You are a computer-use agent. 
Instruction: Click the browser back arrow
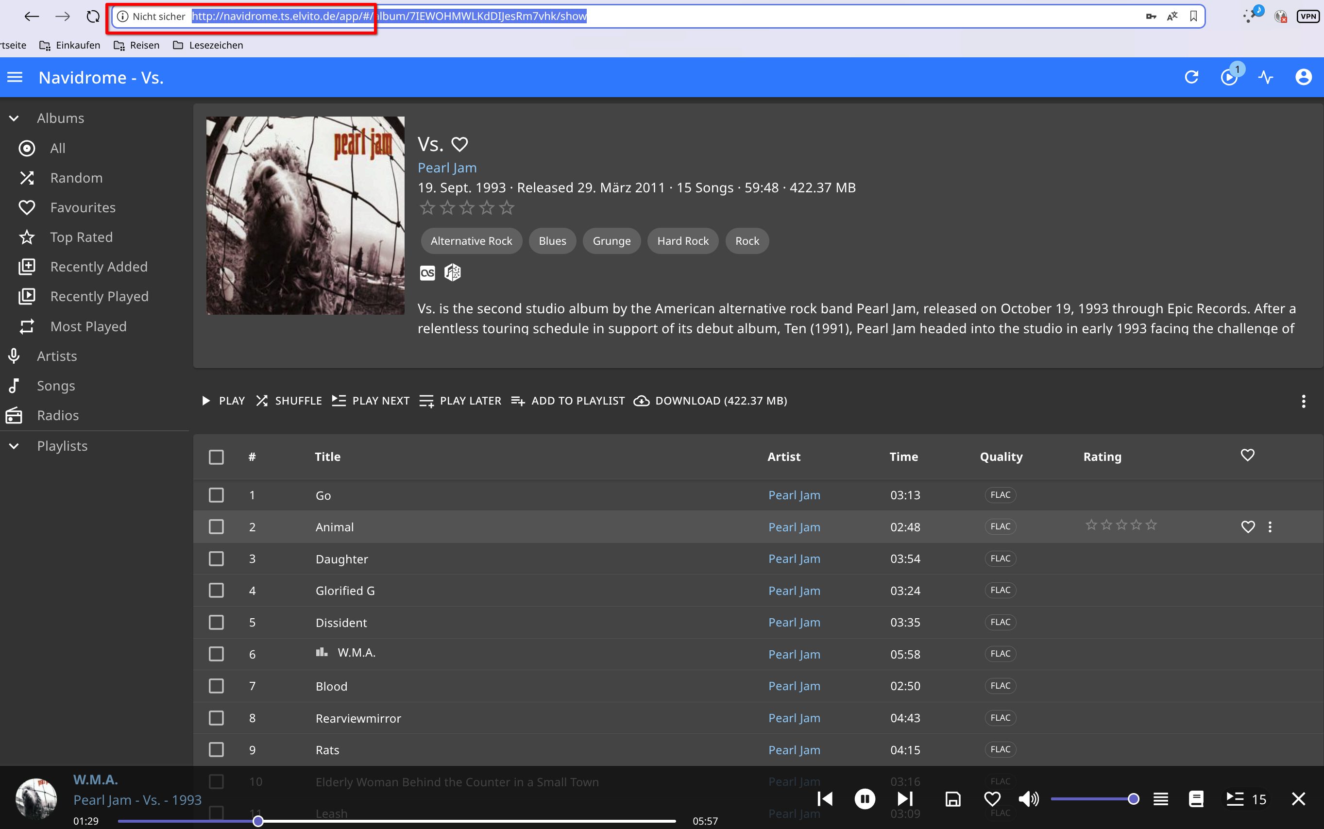(x=31, y=17)
